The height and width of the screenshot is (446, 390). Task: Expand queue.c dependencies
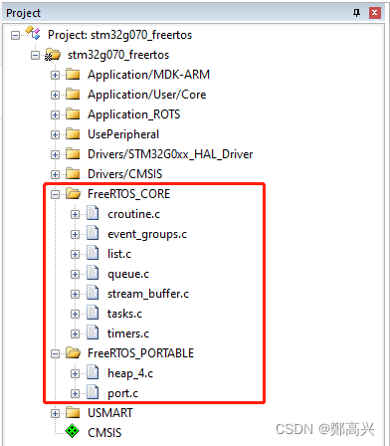pos(75,274)
